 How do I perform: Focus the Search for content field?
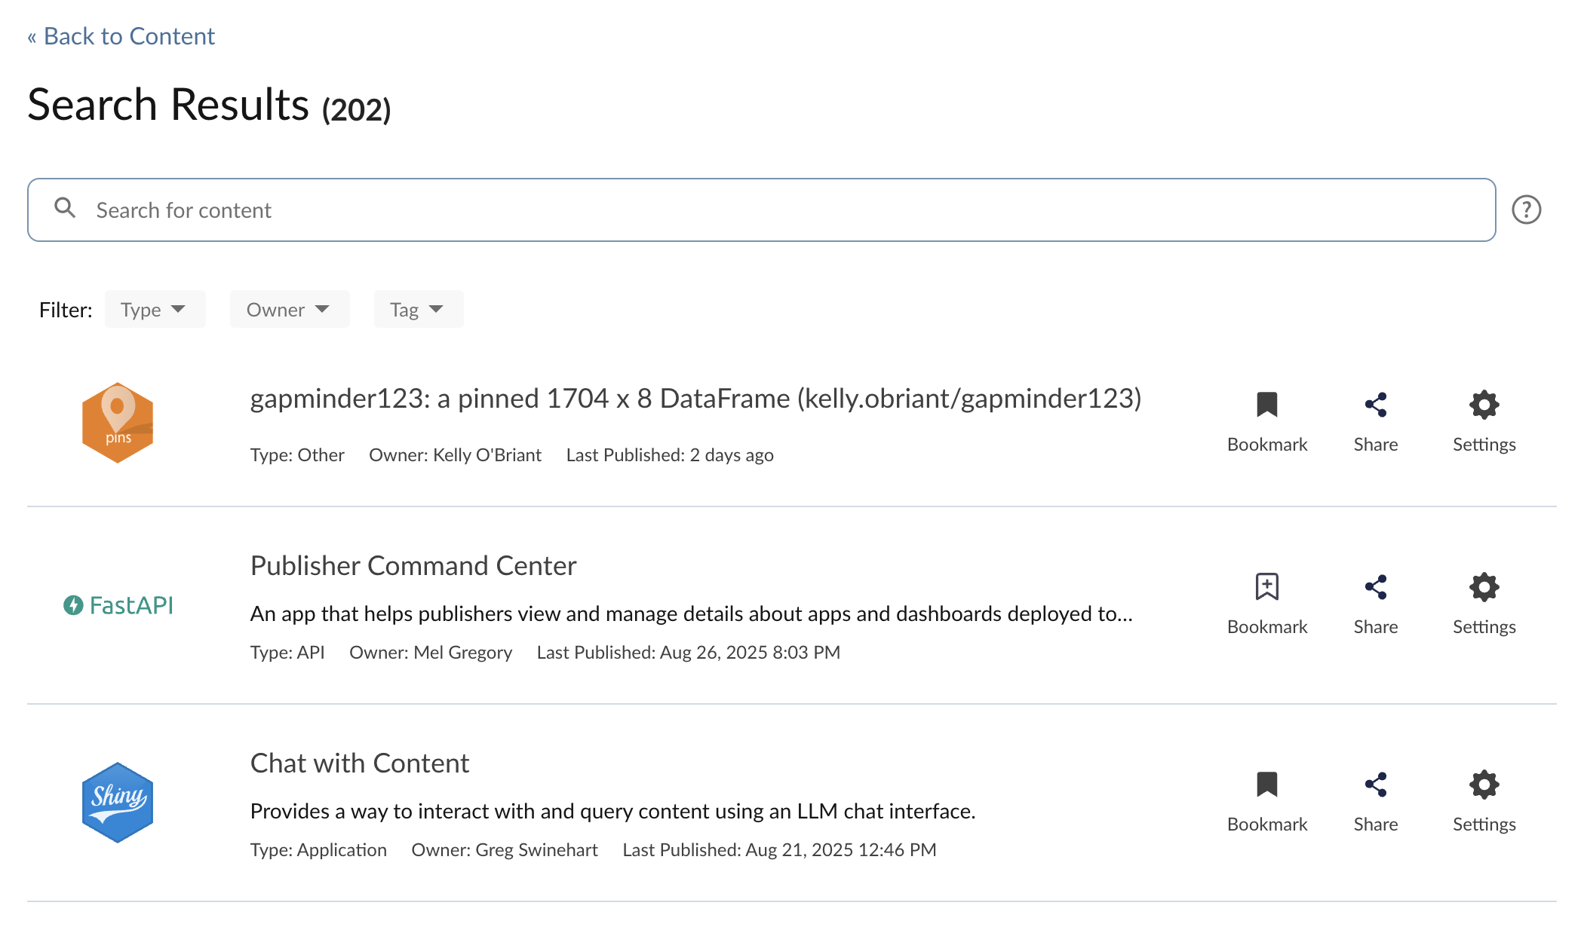point(762,210)
